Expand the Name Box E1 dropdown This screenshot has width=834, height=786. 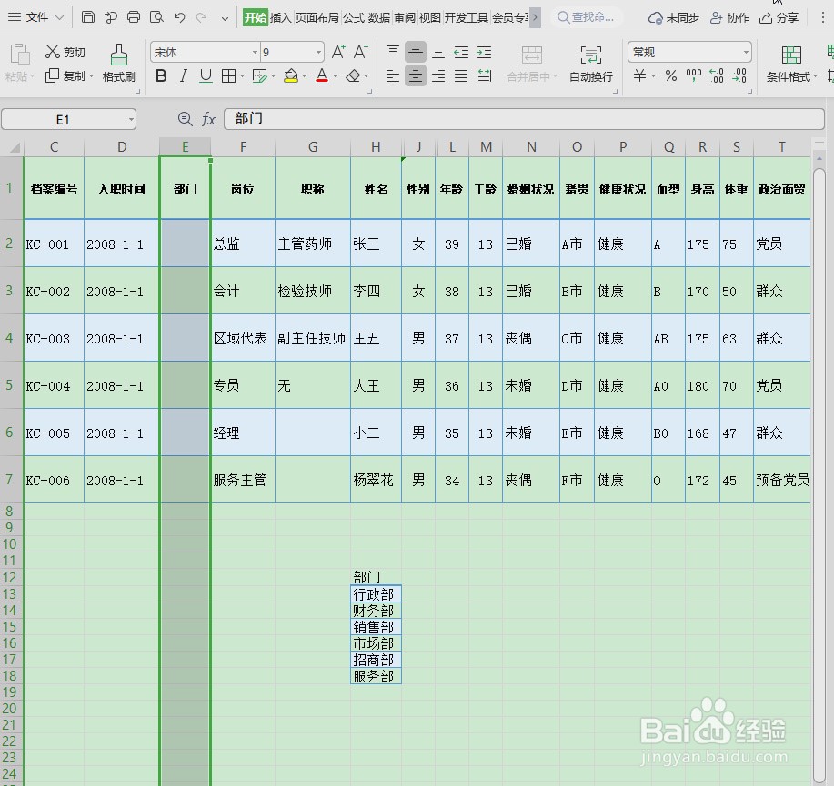(x=131, y=120)
